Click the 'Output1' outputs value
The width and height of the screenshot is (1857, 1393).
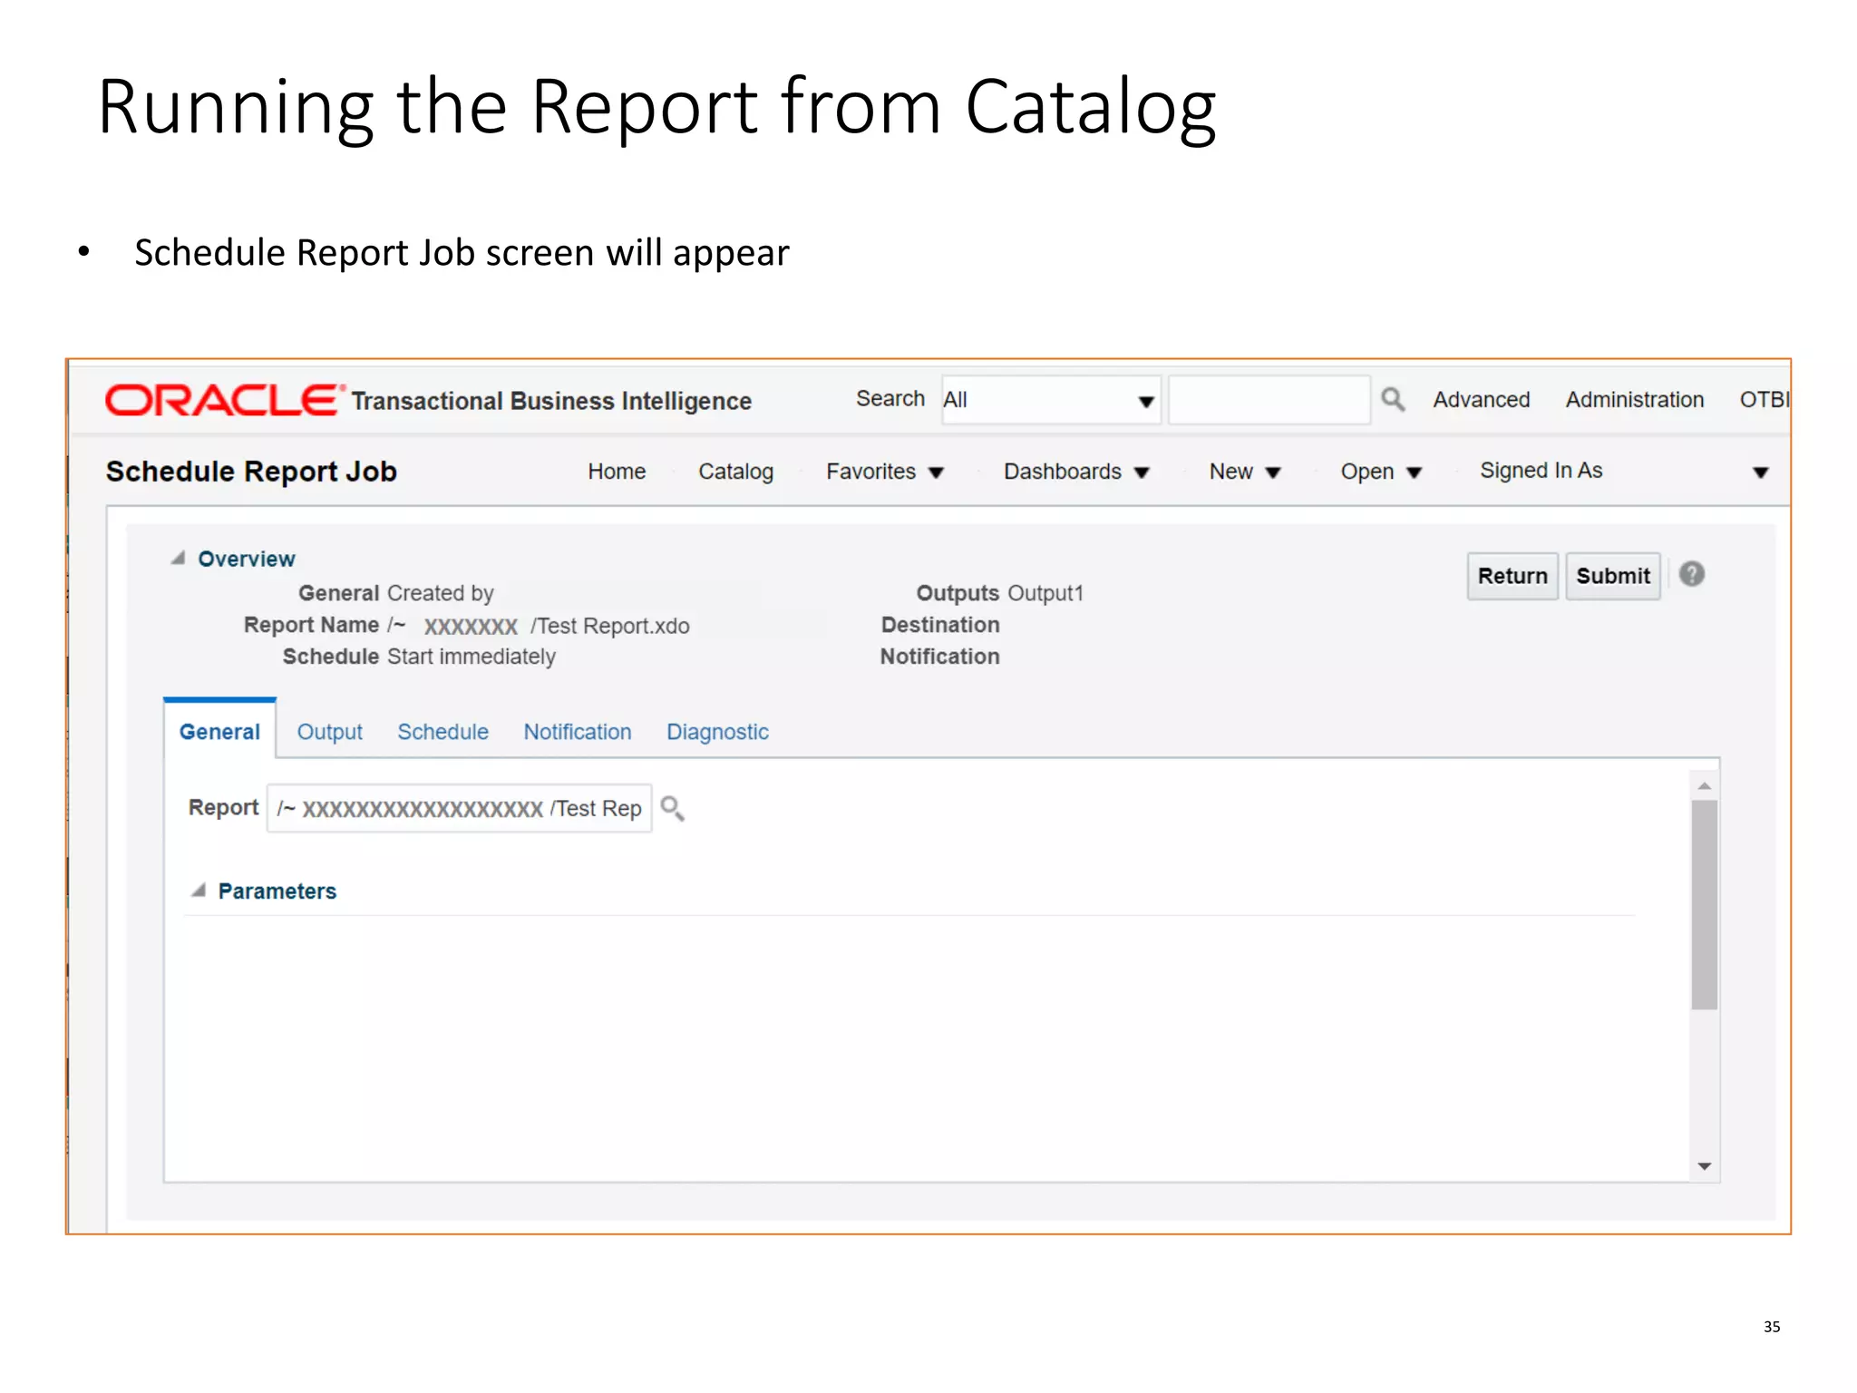click(1045, 593)
